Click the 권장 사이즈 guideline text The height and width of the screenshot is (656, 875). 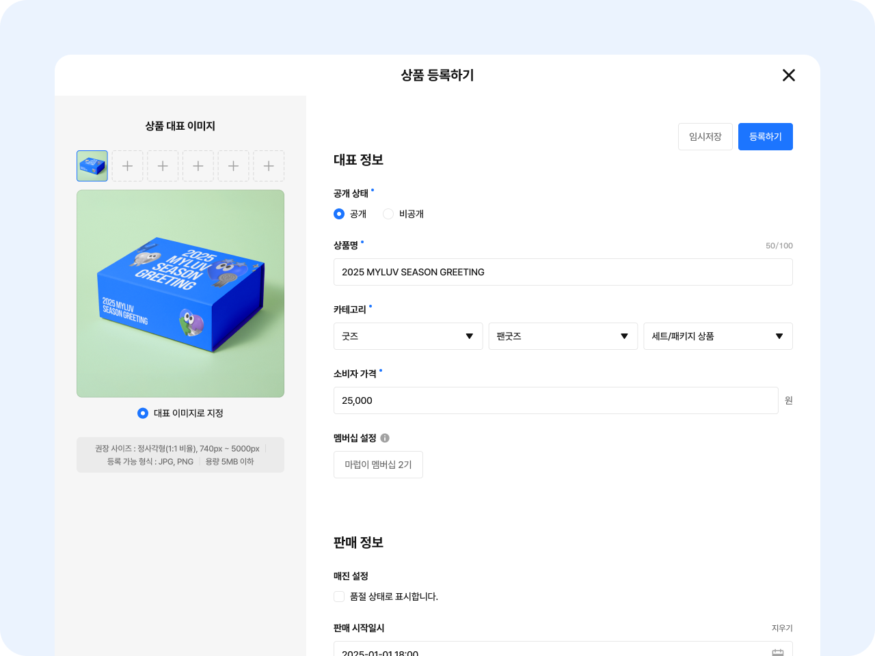177,449
